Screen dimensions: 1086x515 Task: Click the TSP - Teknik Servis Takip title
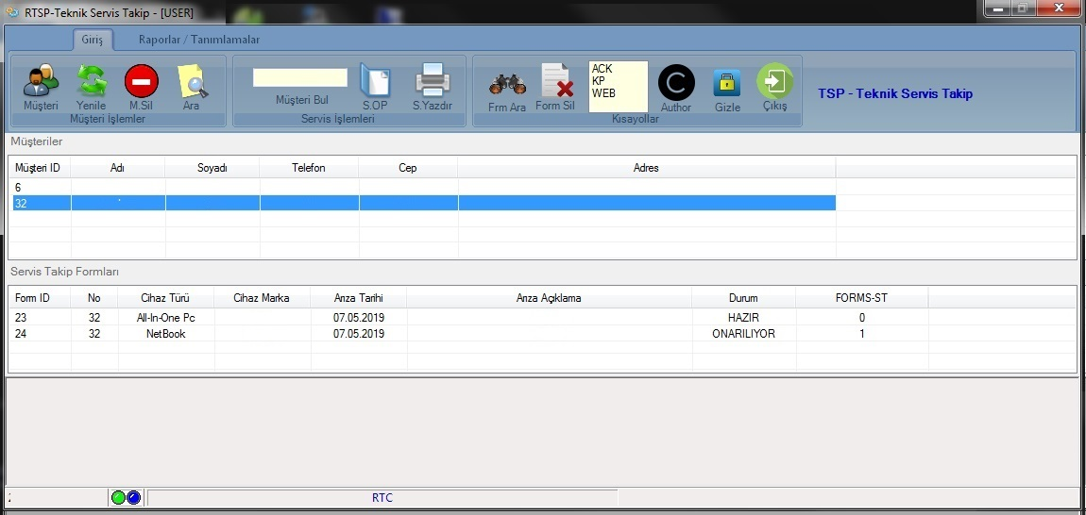tap(895, 93)
